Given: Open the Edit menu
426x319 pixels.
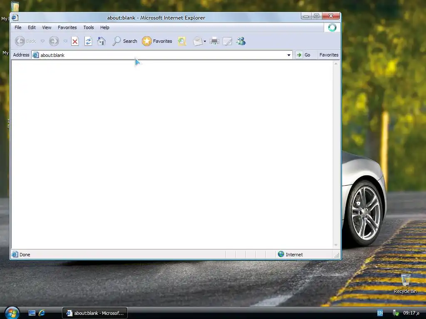Looking at the screenshot, I should coord(32,27).
